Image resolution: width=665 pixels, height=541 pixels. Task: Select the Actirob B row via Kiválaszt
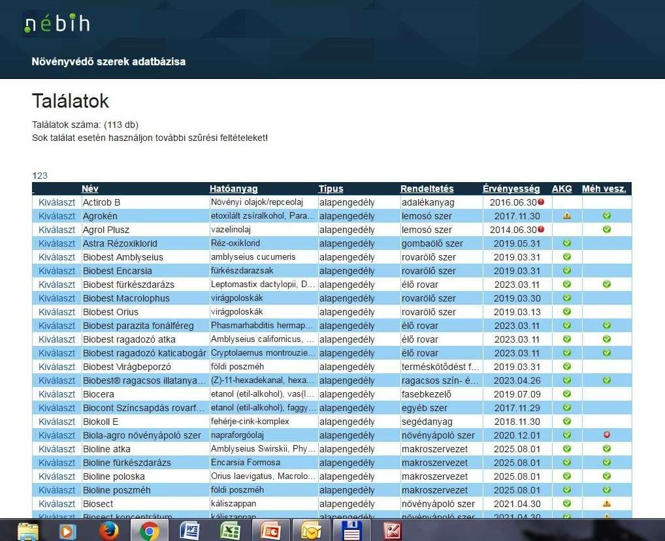click(x=57, y=202)
